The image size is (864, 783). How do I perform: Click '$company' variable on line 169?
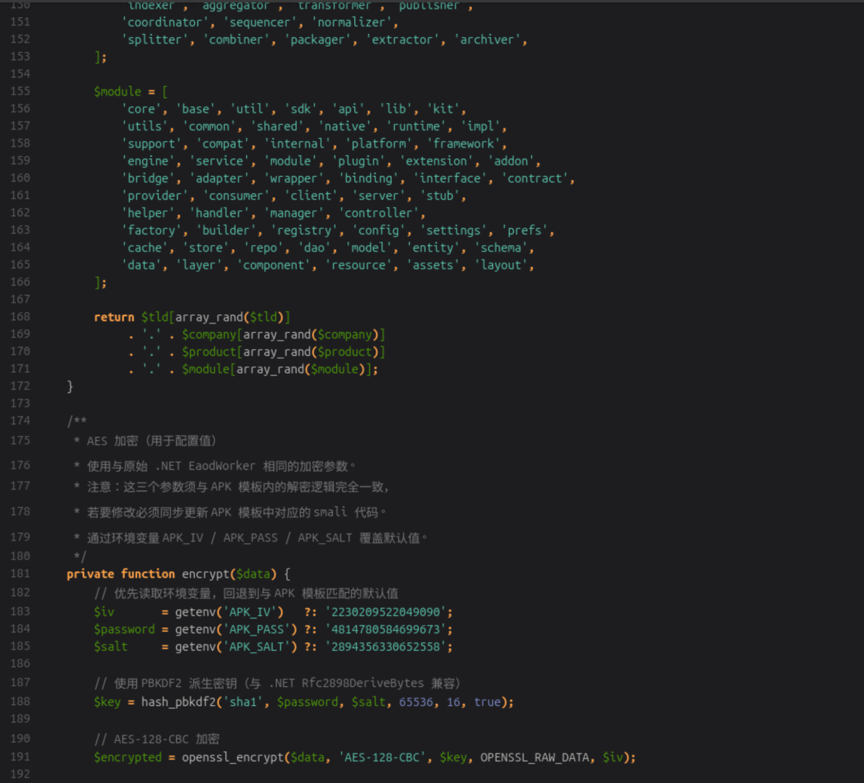click(209, 334)
